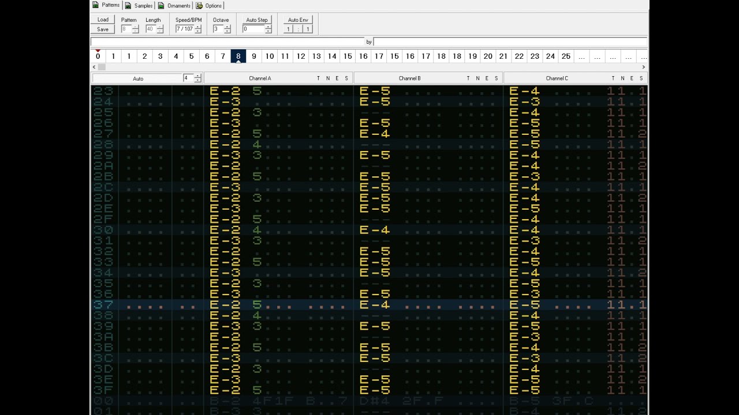This screenshot has height=415, width=739.
Task: Decrease the Octave with the down arrow
Action: [x=227, y=31]
